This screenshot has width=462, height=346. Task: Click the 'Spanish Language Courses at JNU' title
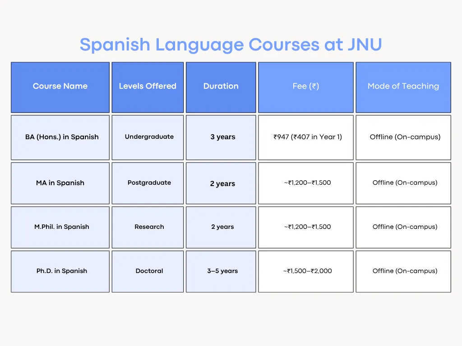(x=231, y=45)
